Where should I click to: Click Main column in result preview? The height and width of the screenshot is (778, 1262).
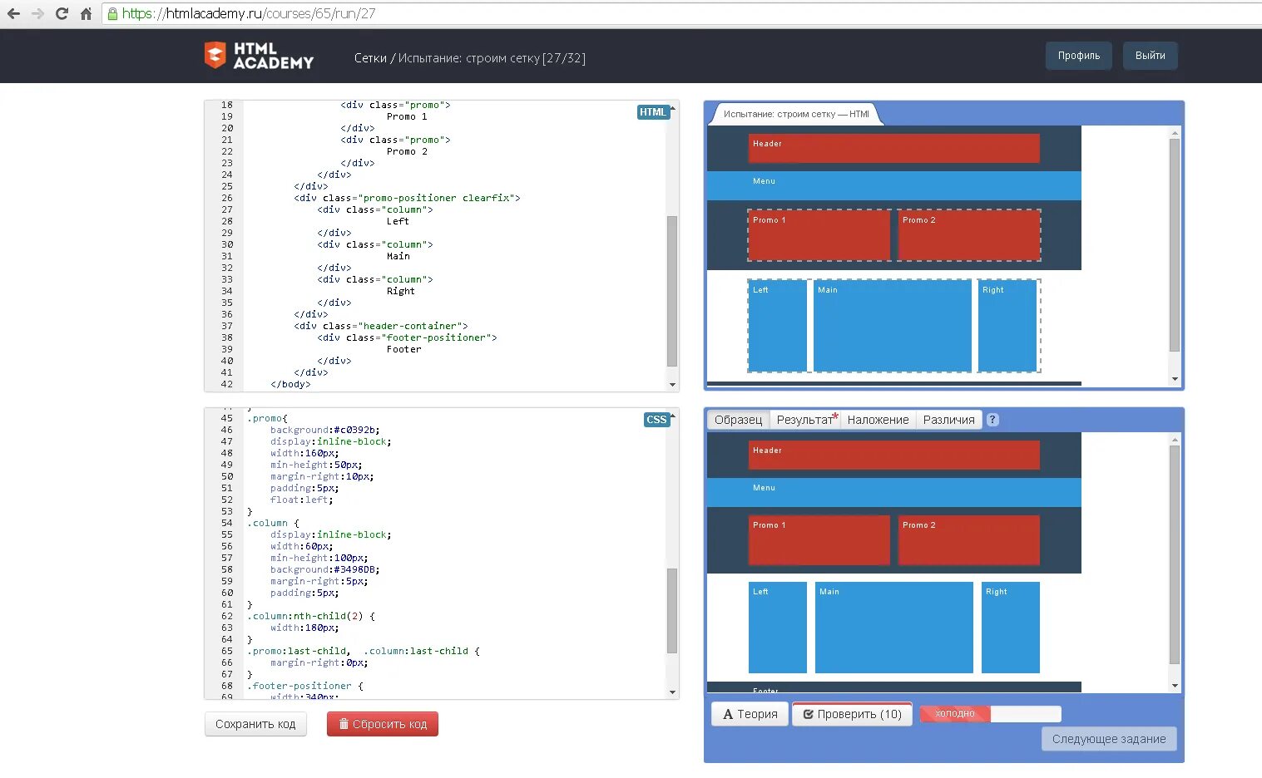coord(894,628)
